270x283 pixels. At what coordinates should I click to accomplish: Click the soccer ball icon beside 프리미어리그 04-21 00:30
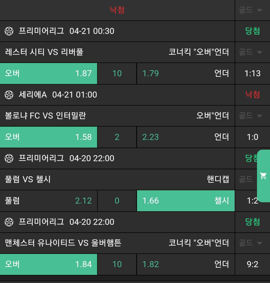click(9, 31)
